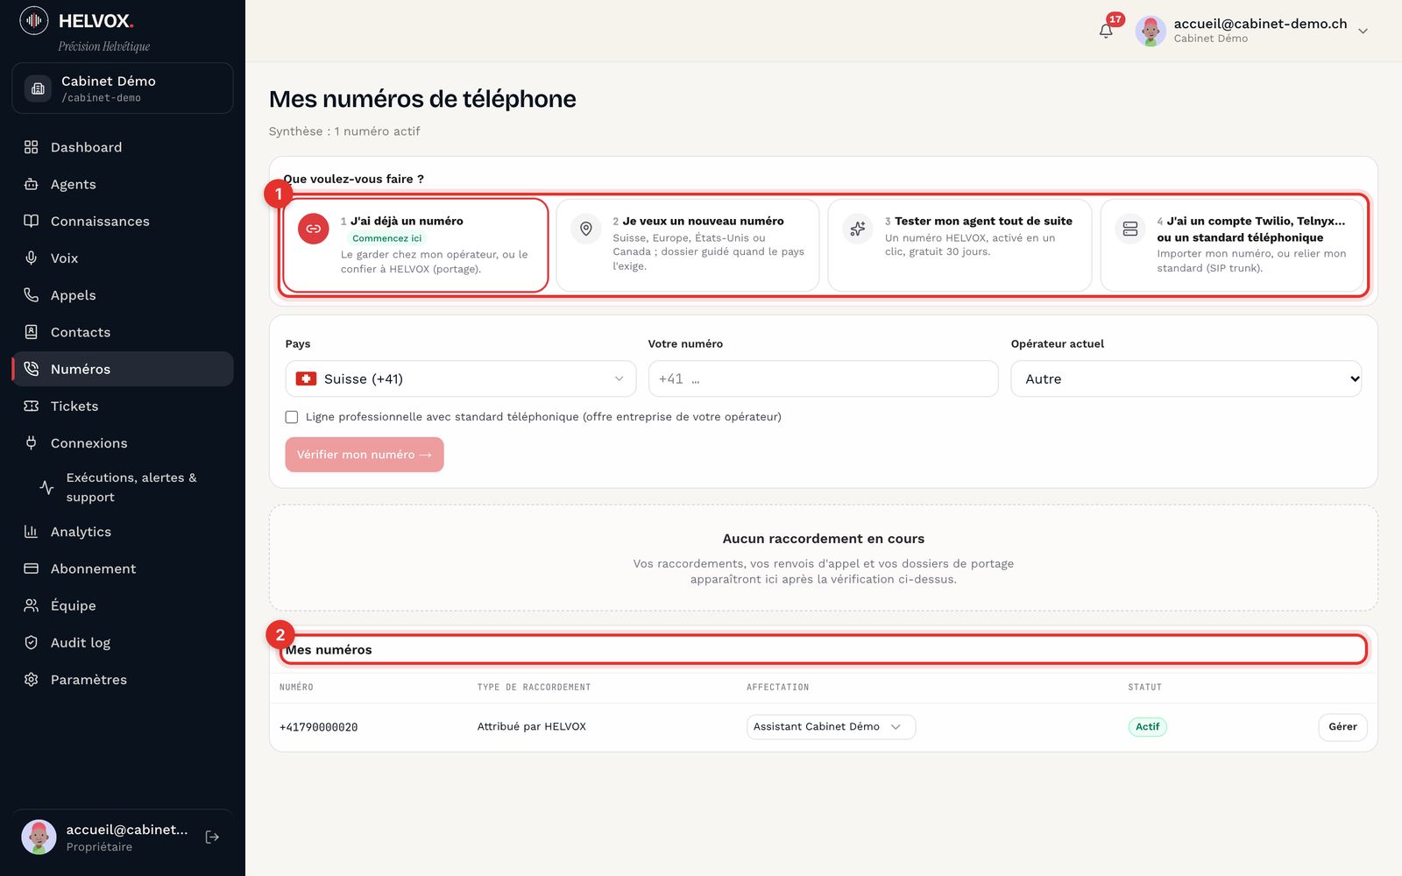Image resolution: width=1402 pixels, height=876 pixels.
Task: Click the Abonnement card icon
Action: click(32, 569)
